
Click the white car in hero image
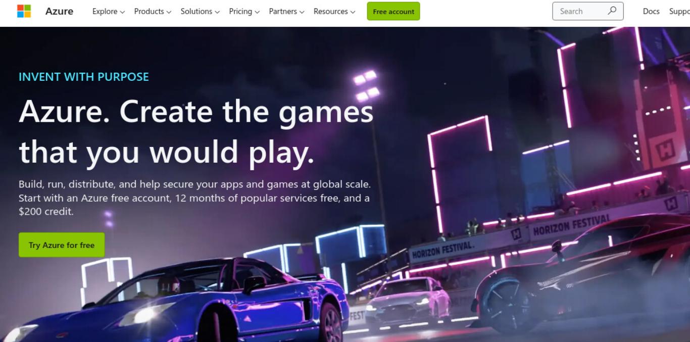click(407, 302)
